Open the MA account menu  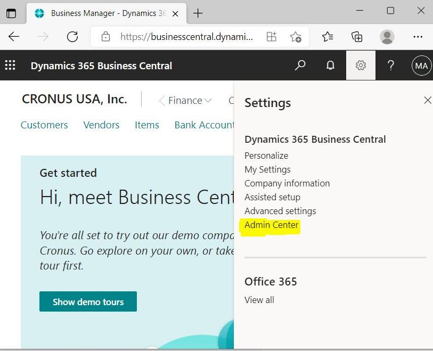coord(421,66)
